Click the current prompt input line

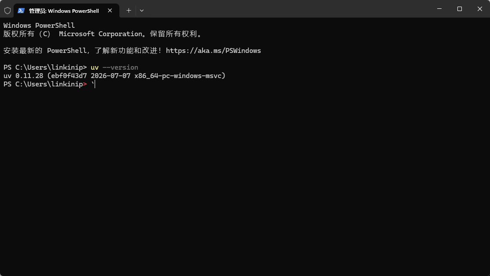pyautogui.click(x=49, y=84)
